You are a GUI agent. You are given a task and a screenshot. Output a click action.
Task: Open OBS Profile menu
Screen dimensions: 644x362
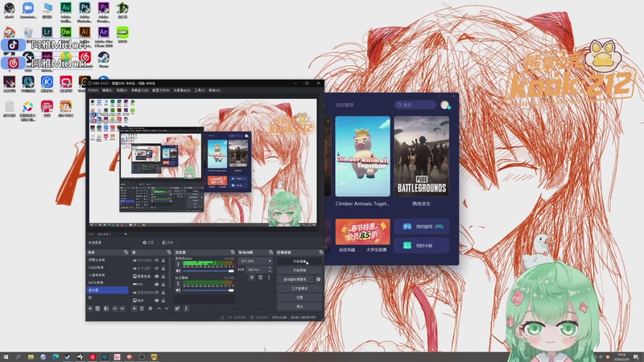click(x=160, y=90)
